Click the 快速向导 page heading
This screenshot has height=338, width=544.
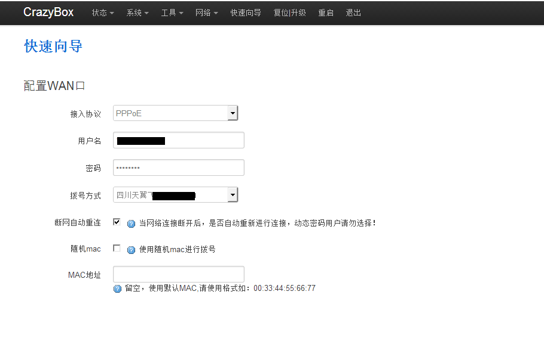(53, 46)
